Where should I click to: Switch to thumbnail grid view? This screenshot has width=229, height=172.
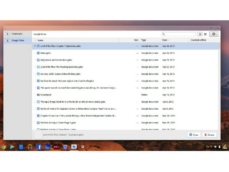point(205,34)
